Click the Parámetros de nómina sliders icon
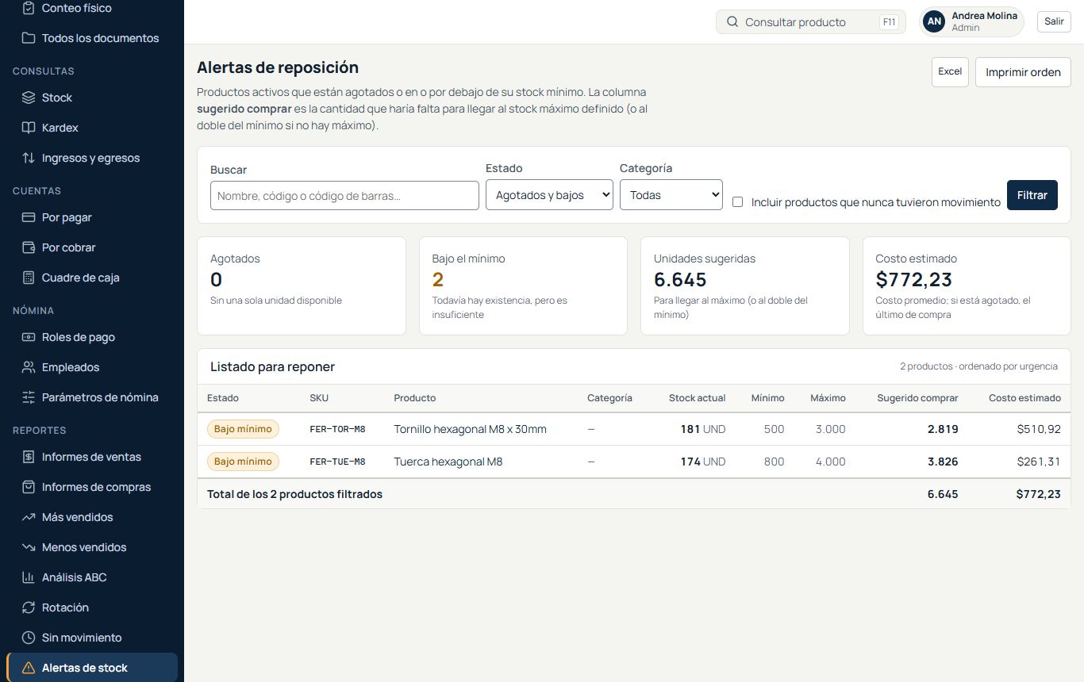This screenshot has height=682, width=1084. pos(29,397)
